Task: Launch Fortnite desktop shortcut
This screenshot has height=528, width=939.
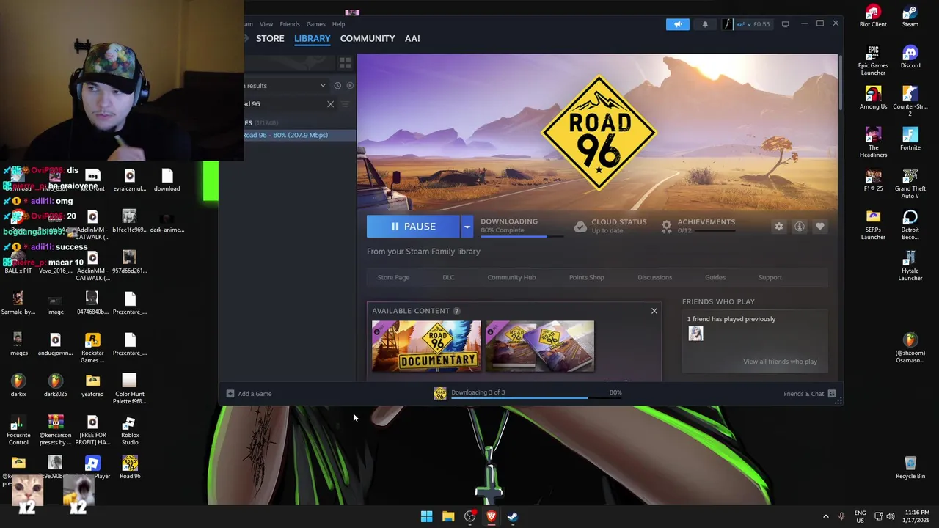Action: 910,139
